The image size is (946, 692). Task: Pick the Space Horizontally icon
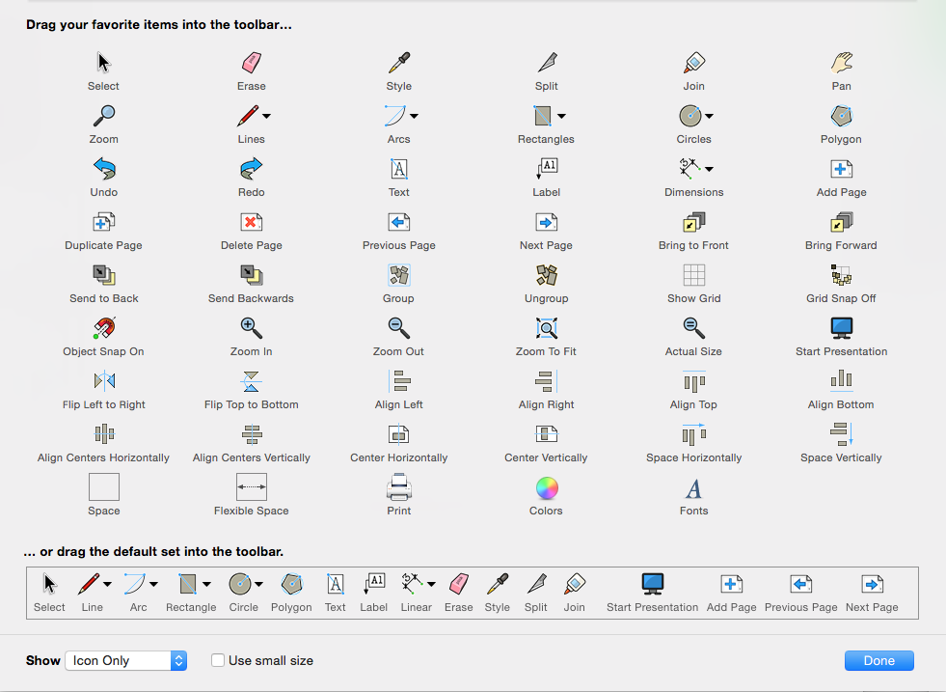(x=693, y=434)
